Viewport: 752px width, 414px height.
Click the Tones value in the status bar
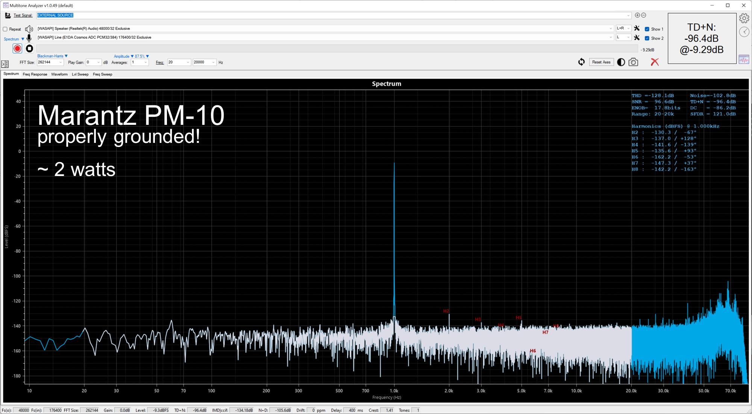[x=415, y=410]
